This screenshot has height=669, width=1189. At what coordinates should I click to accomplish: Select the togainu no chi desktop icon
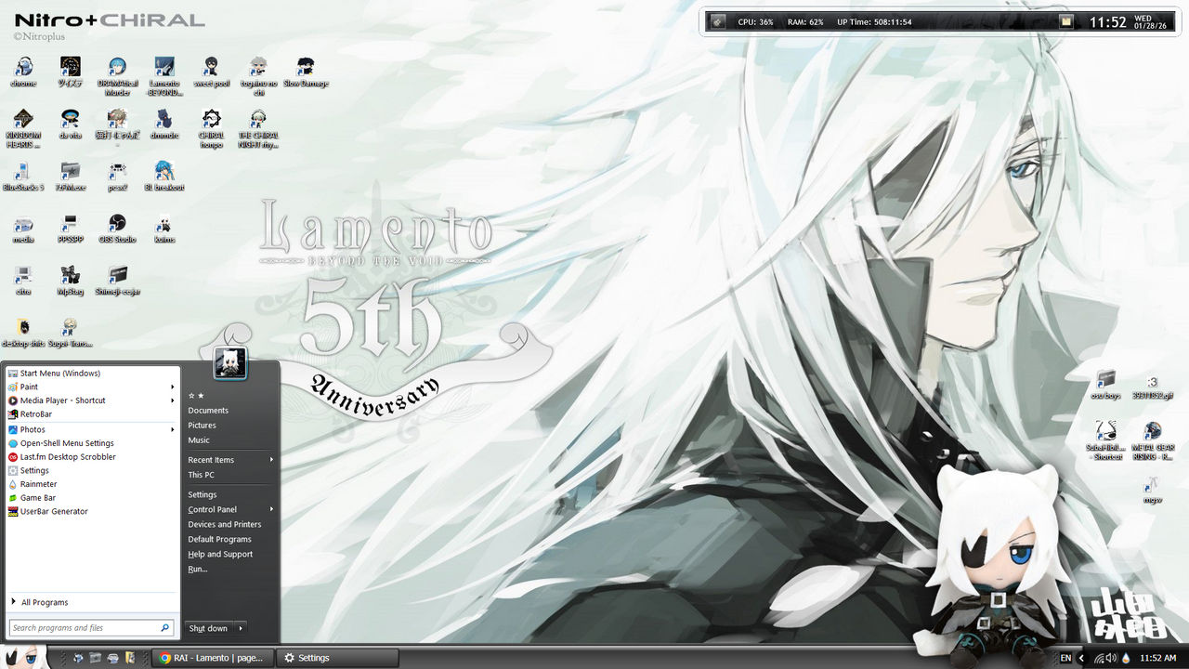click(x=258, y=75)
